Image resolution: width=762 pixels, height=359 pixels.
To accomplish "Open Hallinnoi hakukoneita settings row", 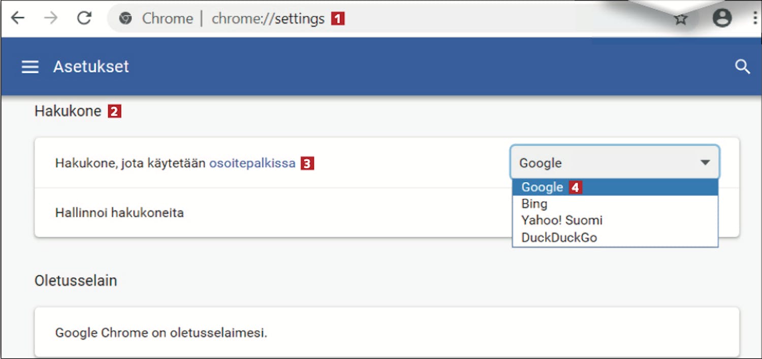I will [273, 212].
